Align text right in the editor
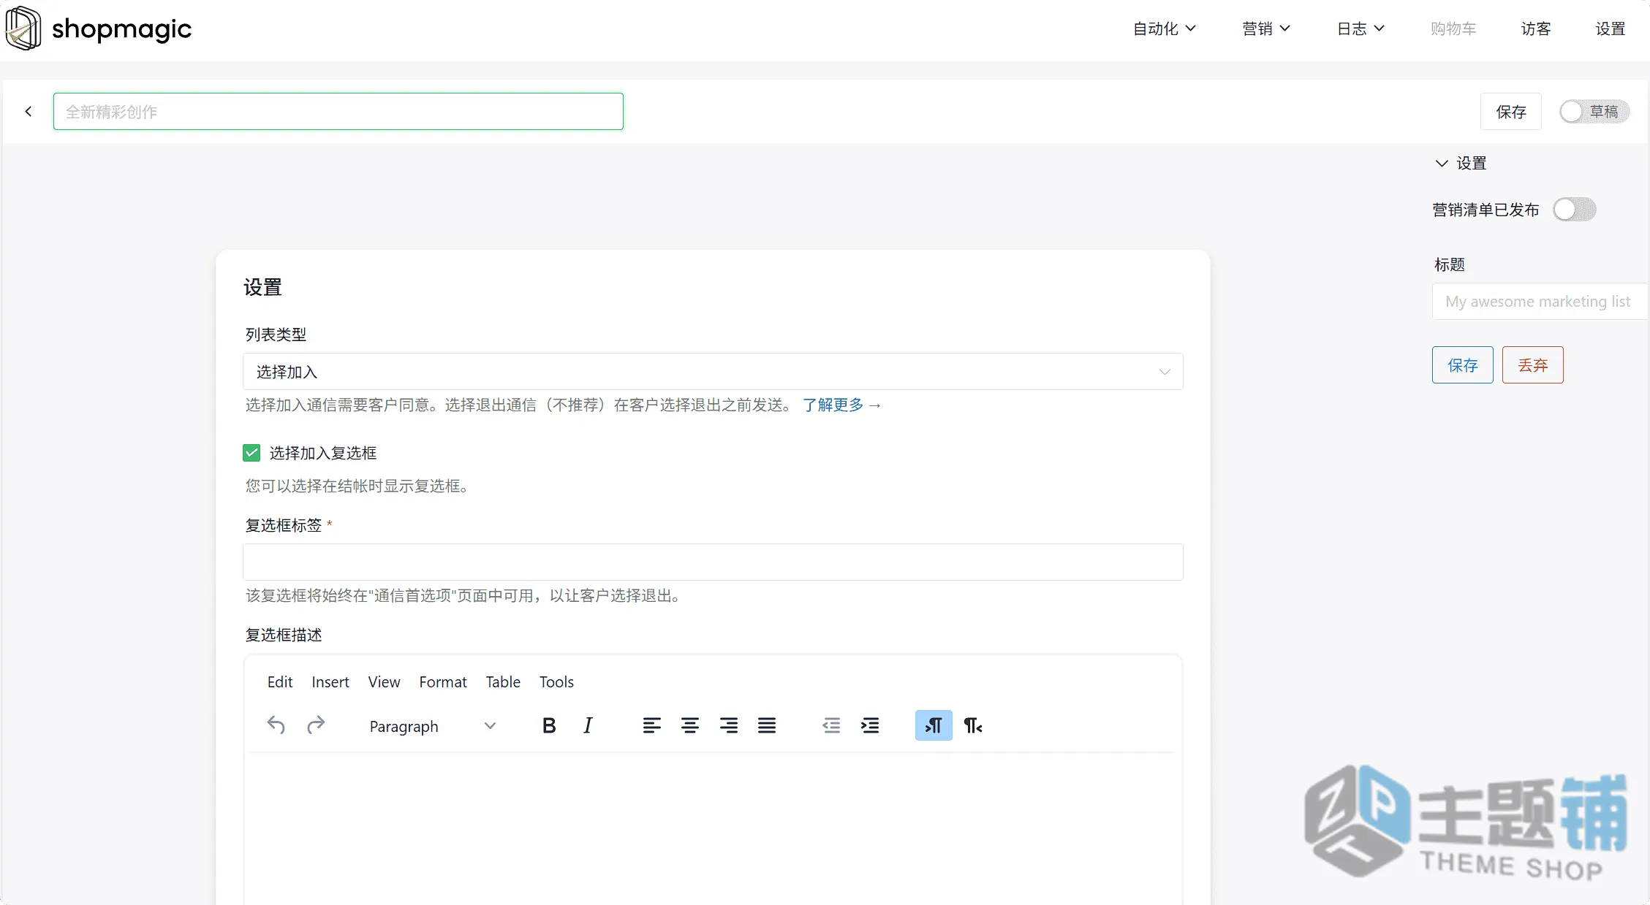The width and height of the screenshot is (1650, 905). tap(728, 725)
